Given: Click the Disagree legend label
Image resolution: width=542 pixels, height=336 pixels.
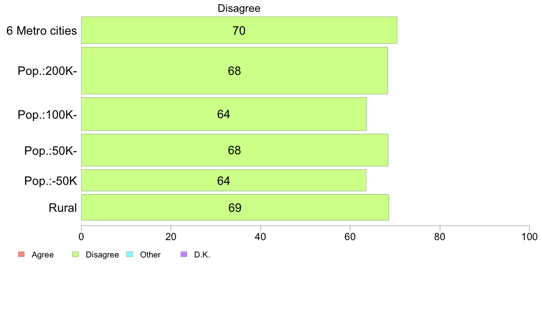Looking at the screenshot, I should click(x=102, y=255).
